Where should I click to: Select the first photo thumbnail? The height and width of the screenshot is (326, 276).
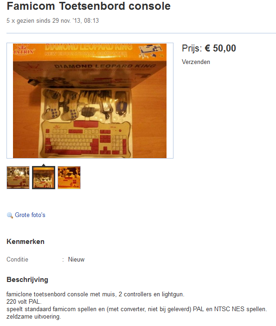click(18, 178)
